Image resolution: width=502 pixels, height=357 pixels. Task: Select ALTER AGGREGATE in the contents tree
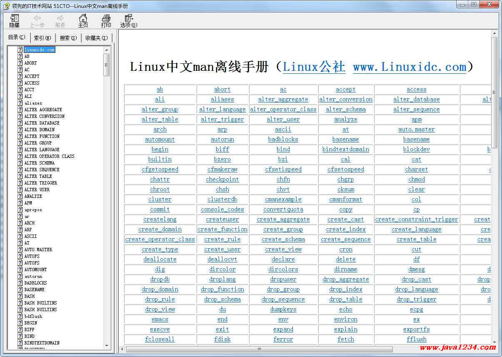(43, 110)
